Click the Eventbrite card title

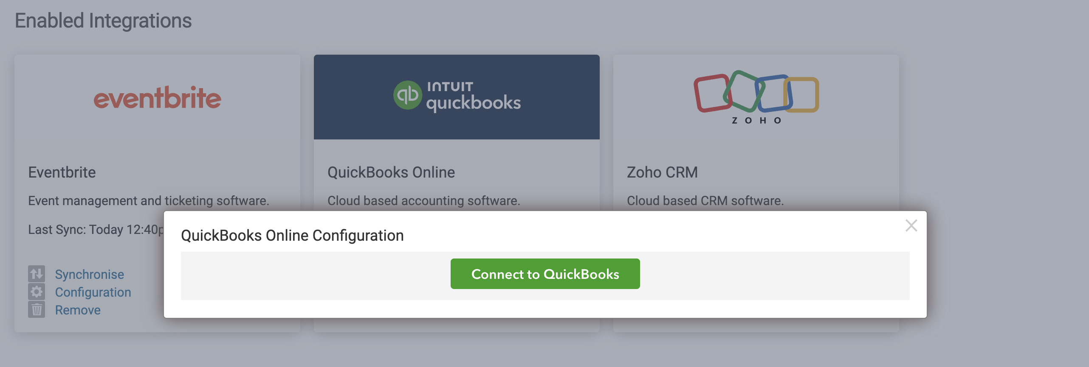62,172
